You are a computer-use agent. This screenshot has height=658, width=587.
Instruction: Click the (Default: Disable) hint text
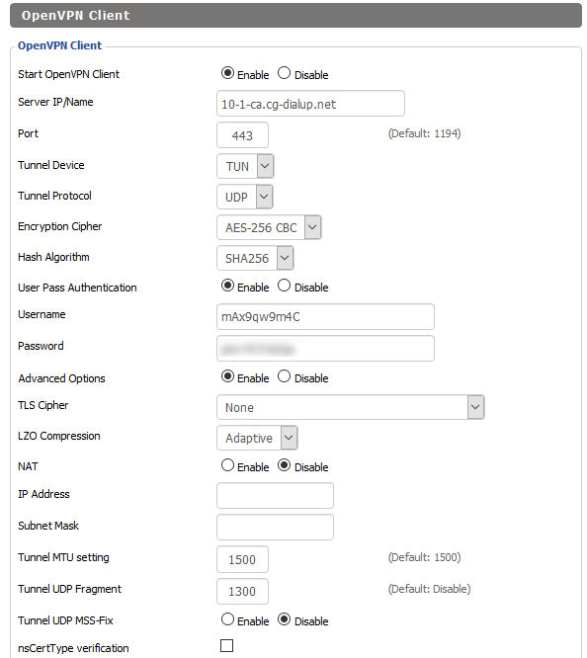click(429, 589)
